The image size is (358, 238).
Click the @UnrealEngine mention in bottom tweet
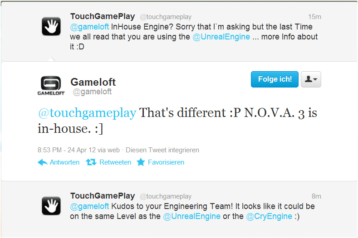(x=192, y=216)
